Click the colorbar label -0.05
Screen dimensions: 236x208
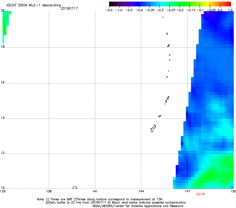click(x=211, y=10)
